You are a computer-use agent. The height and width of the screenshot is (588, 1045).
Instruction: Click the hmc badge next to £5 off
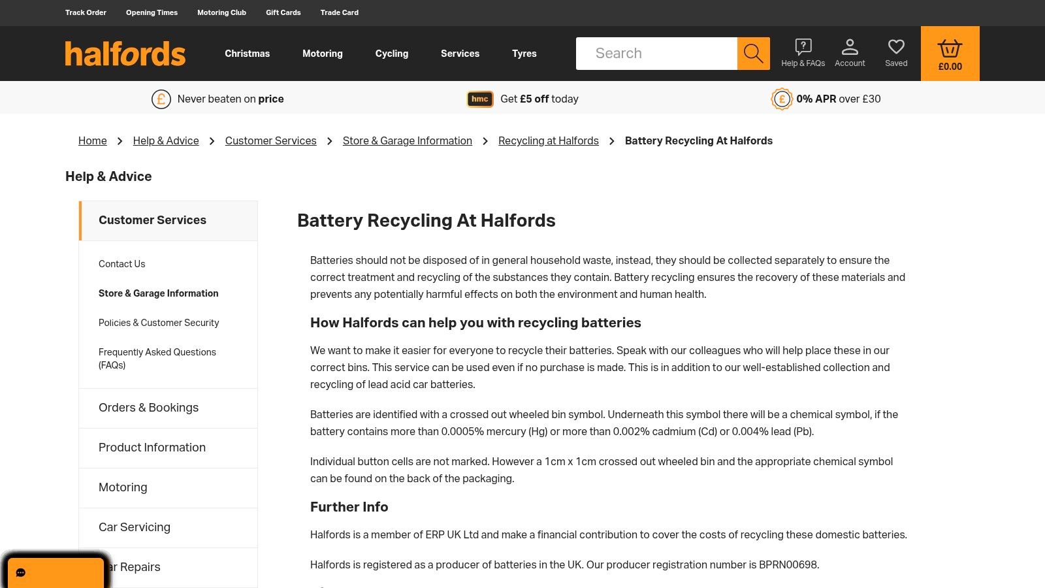[x=480, y=99]
